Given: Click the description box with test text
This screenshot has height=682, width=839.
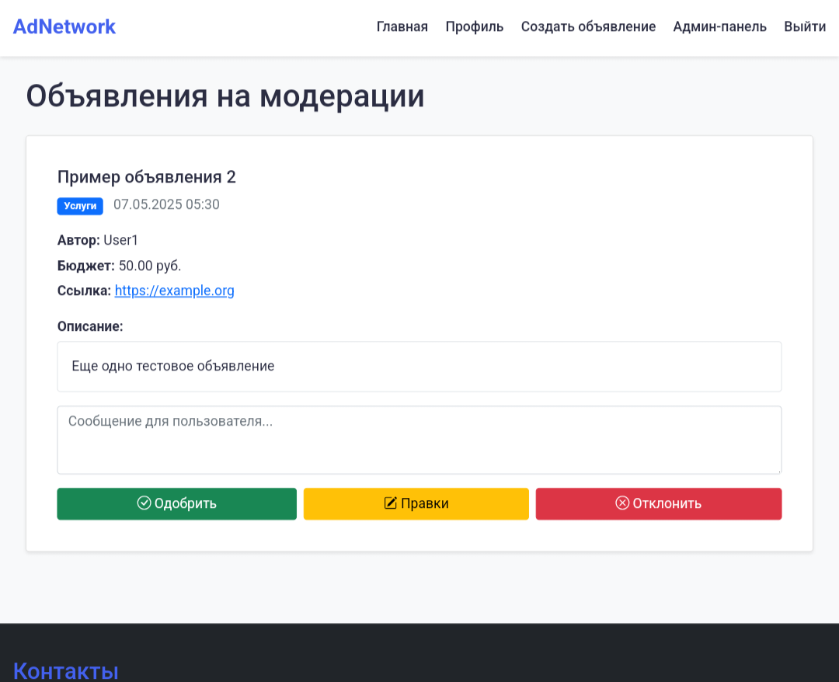Looking at the screenshot, I should tap(419, 366).
